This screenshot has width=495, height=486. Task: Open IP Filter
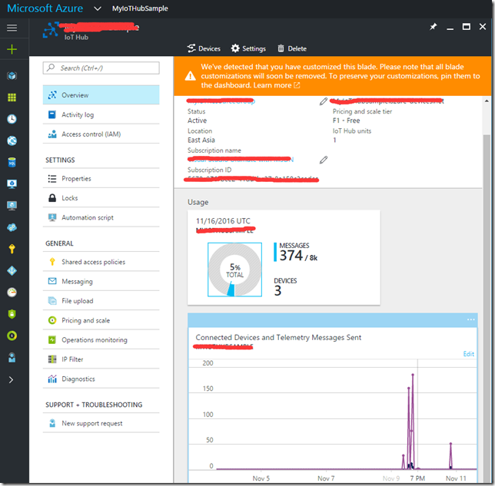[x=101, y=359]
